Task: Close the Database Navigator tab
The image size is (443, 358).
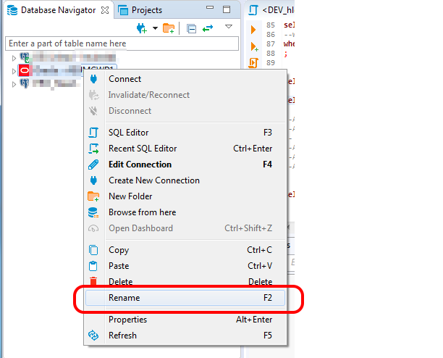Action: point(105,10)
